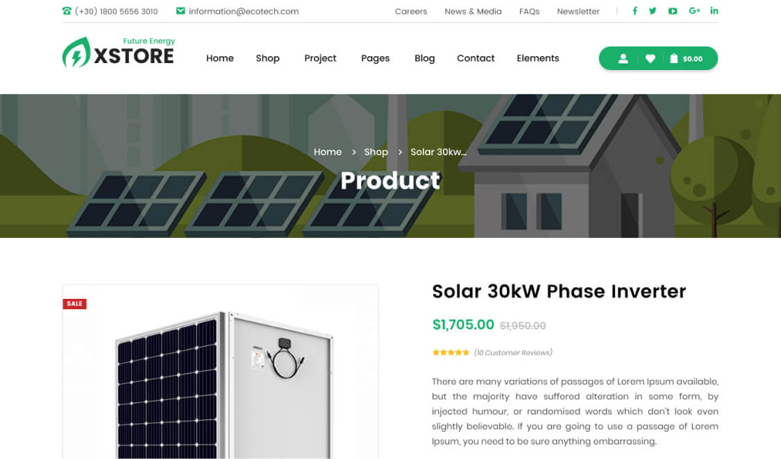
Task: Click the information@ecotech.com email link
Action: [x=243, y=11]
